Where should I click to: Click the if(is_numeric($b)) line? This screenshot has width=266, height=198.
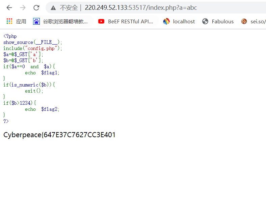(29, 85)
